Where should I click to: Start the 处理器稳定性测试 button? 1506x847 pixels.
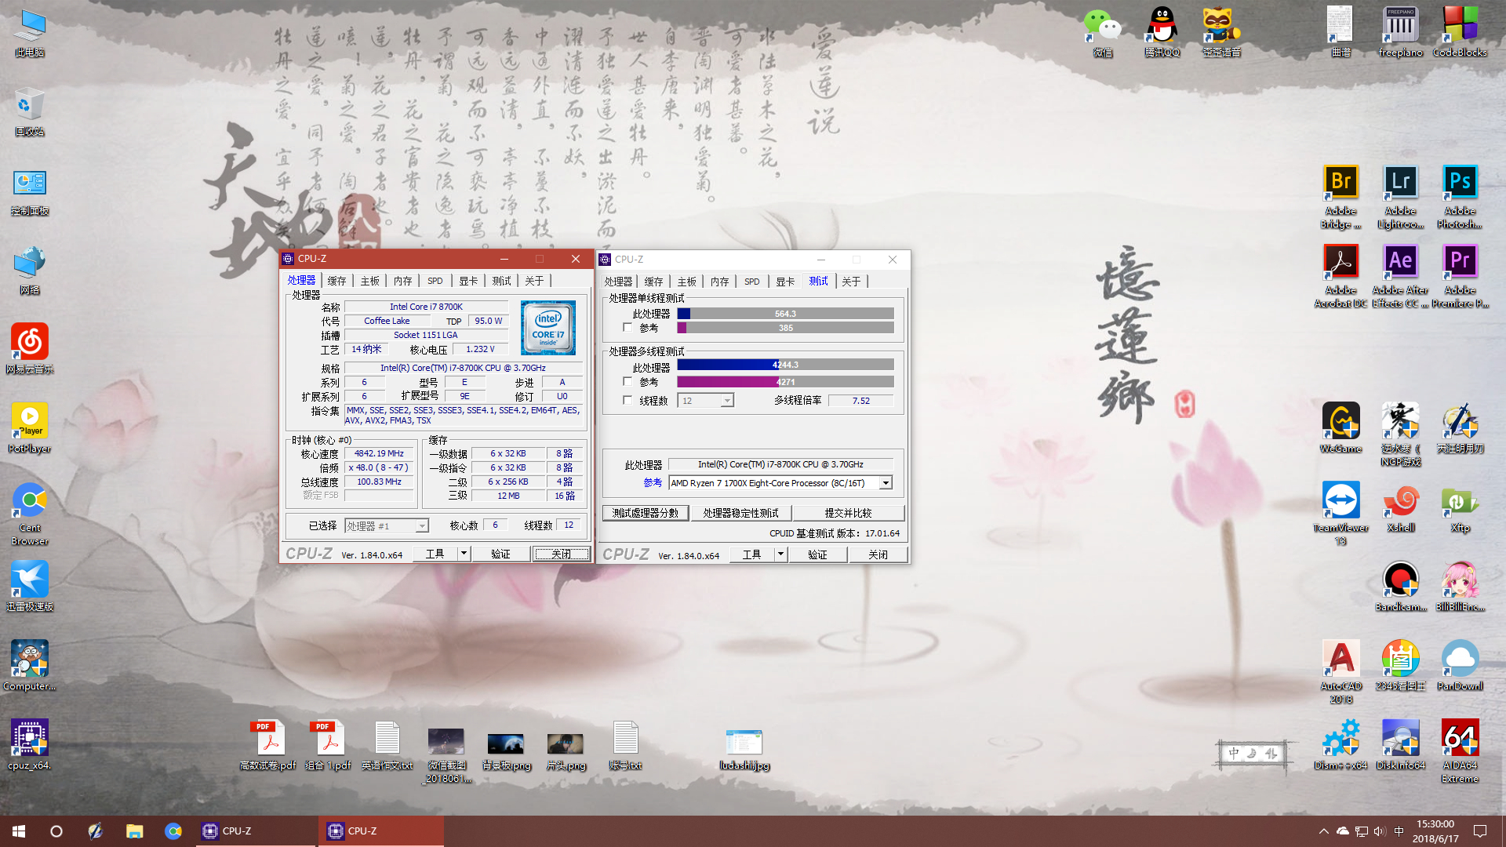tap(740, 513)
